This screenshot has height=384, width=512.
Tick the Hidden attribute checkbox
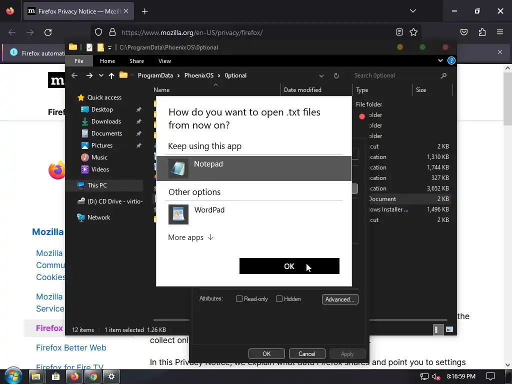click(279, 299)
